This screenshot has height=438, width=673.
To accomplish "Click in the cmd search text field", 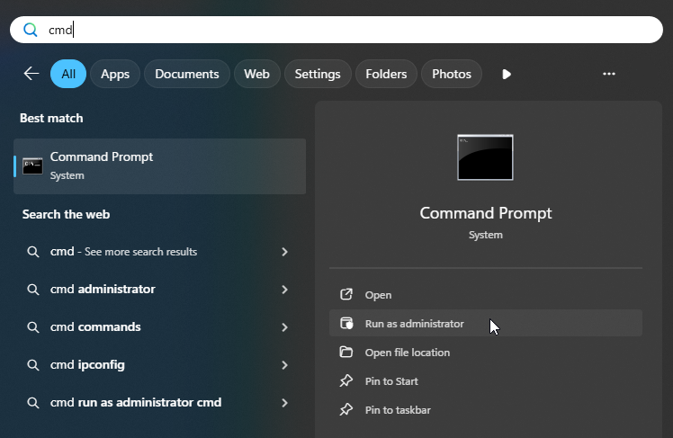I will (336, 30).
